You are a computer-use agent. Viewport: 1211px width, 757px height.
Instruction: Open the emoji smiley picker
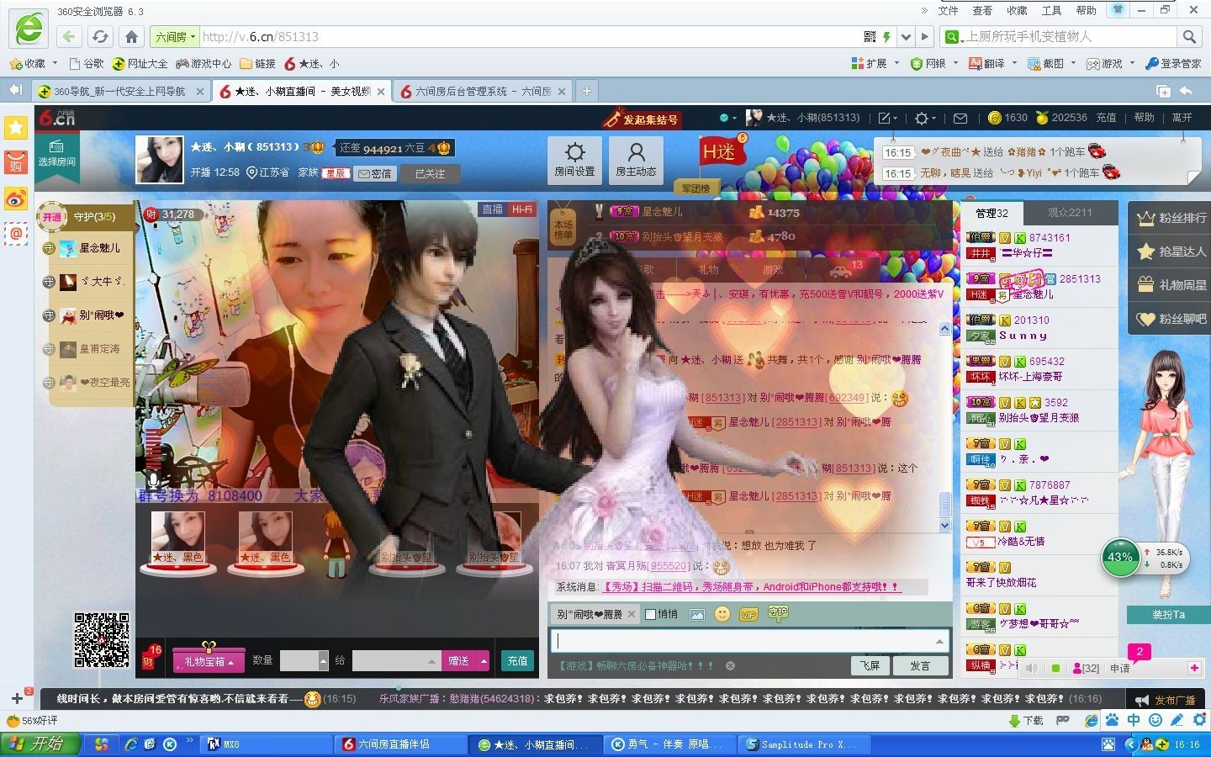[x=722, y=614]
